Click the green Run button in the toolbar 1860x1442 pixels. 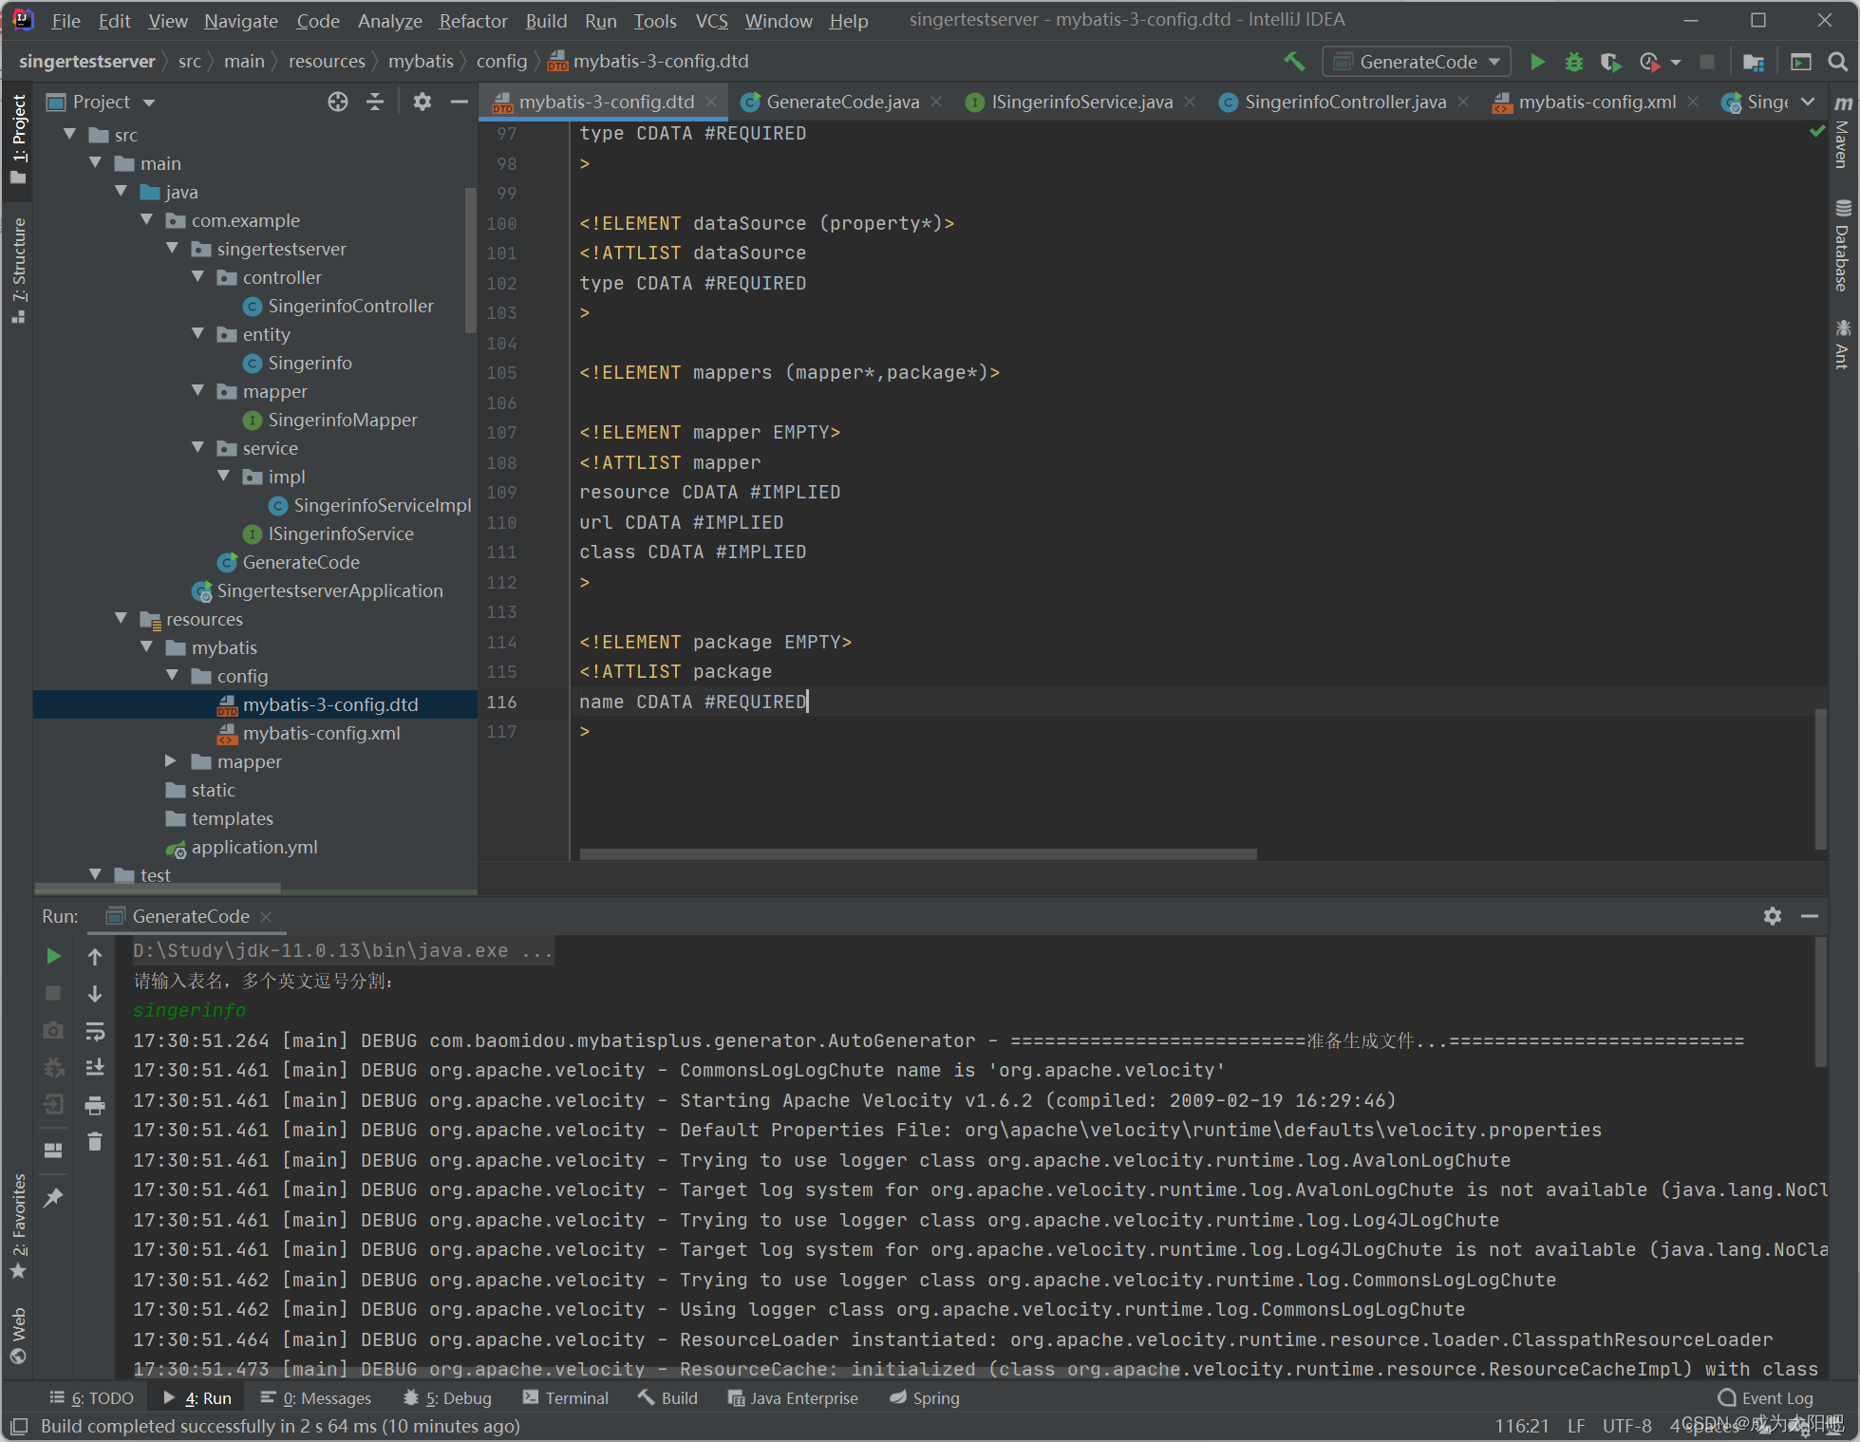(1537, 62)
